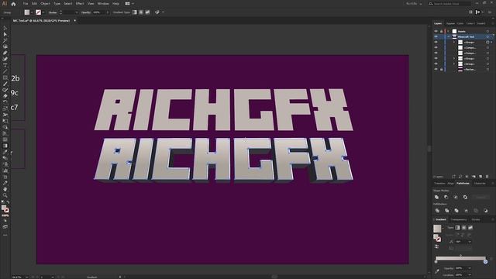Select the Type tool
This screenshot has height=279, width=496.
click(x=5, y=65)
